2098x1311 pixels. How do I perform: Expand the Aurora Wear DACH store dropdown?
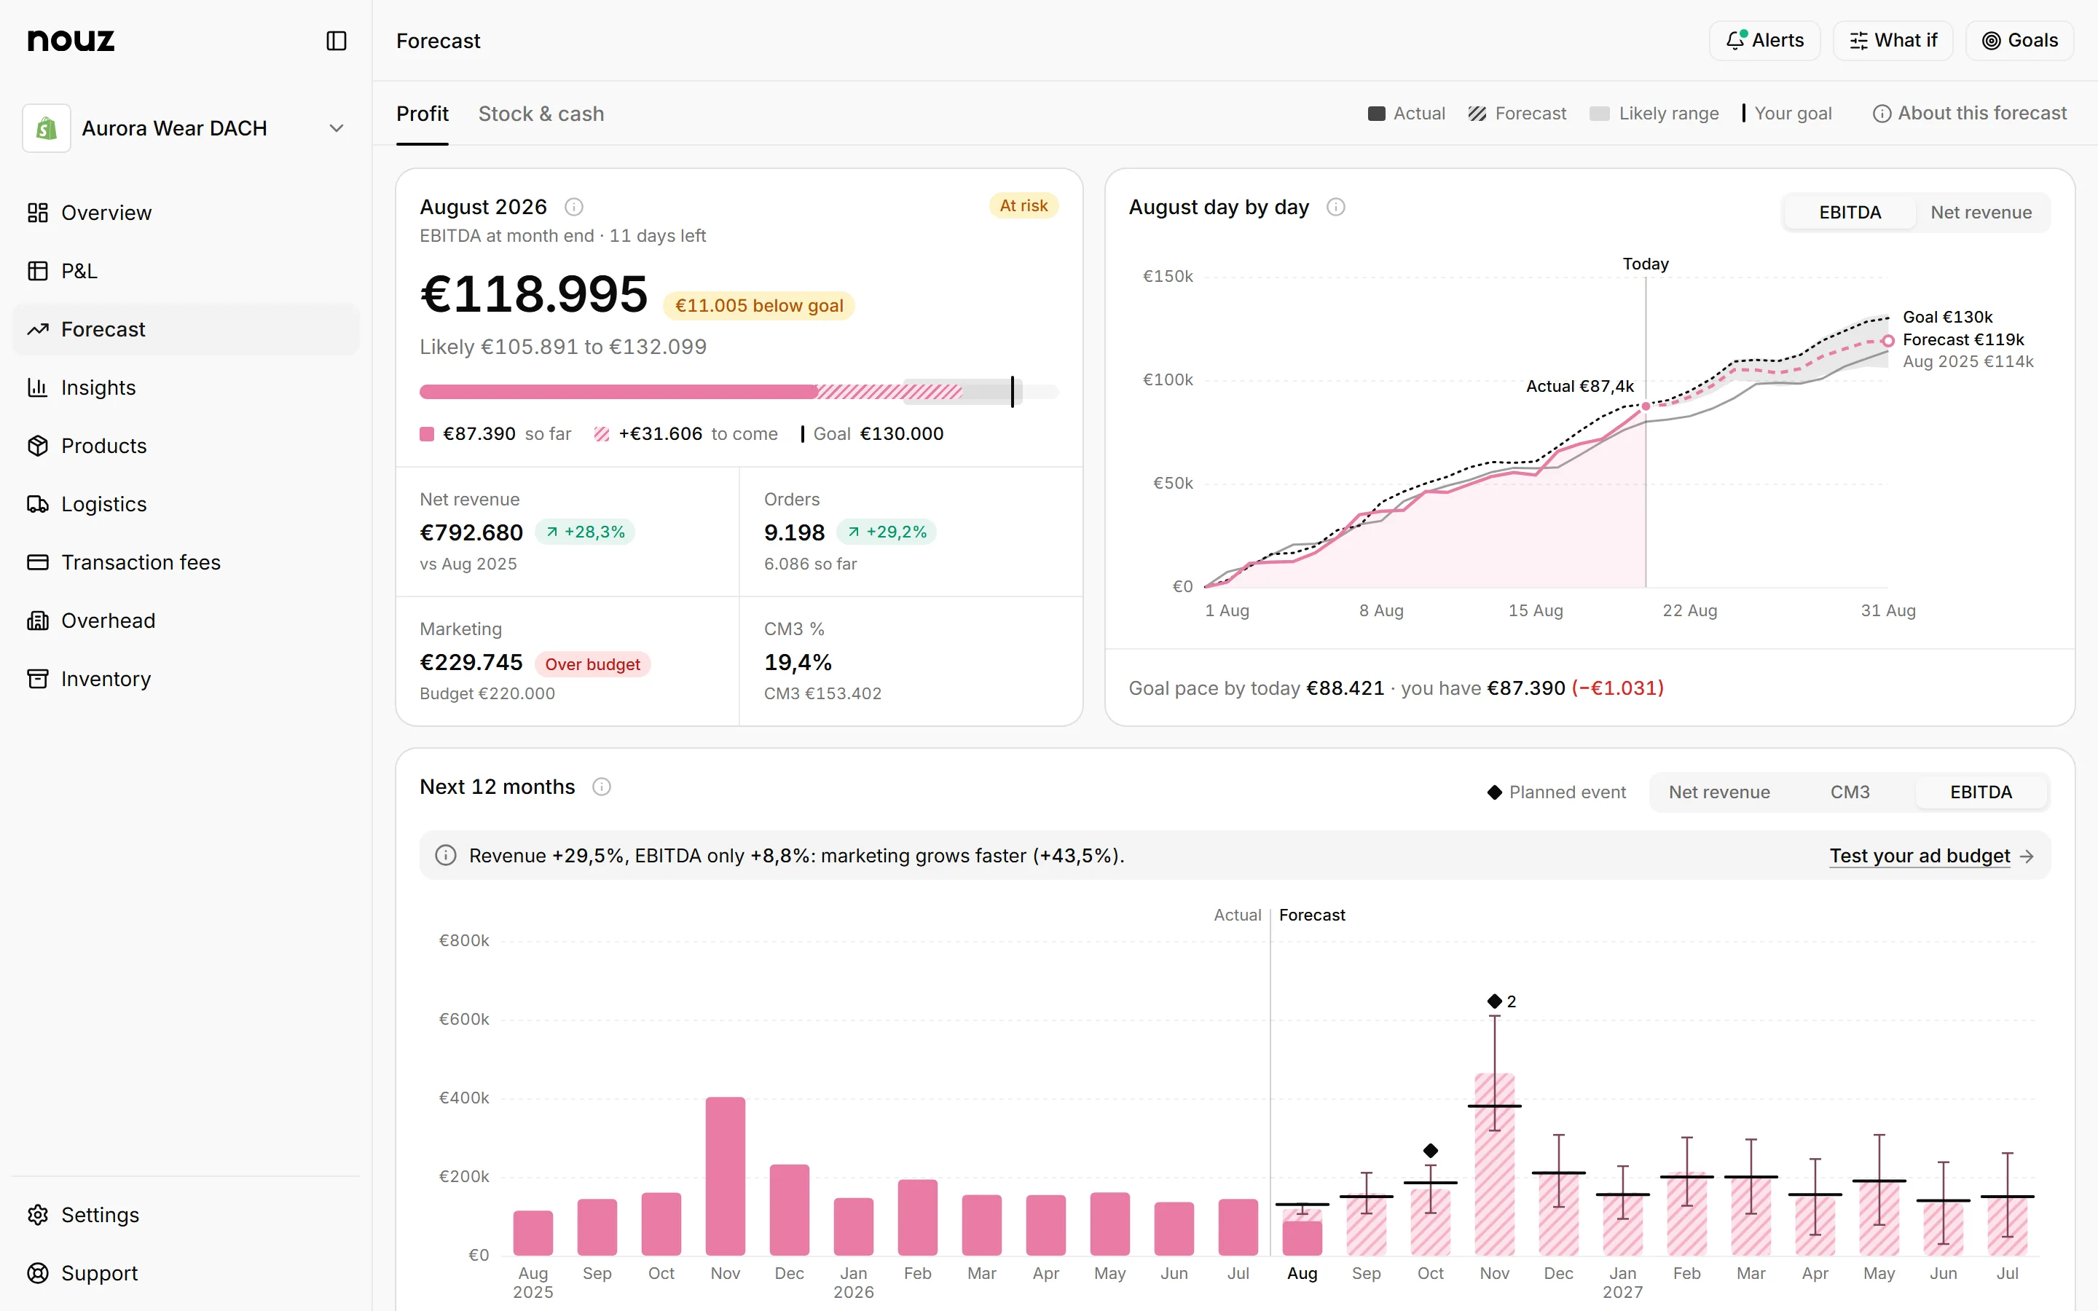click(x=186, y=128)
